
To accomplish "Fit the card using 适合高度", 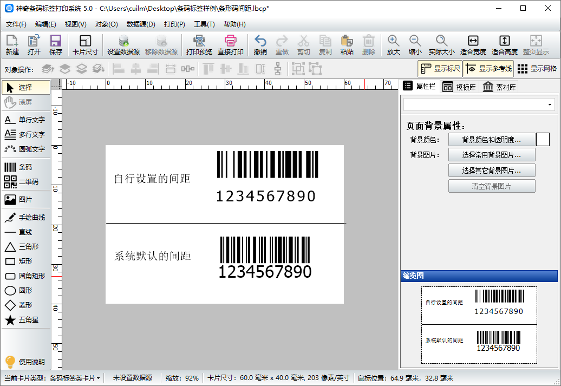I will click(505, 45).
